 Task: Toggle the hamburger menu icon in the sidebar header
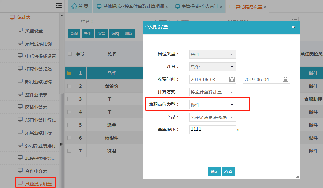[x=59, y=6]
